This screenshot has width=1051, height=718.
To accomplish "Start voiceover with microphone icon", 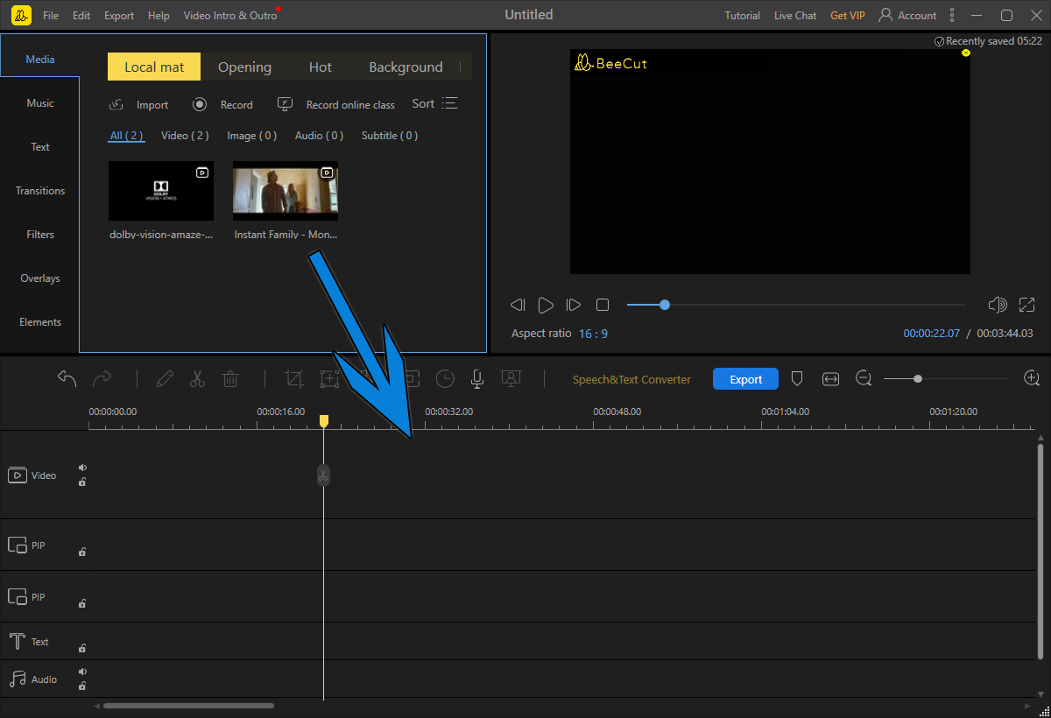I will click(477, 378).
